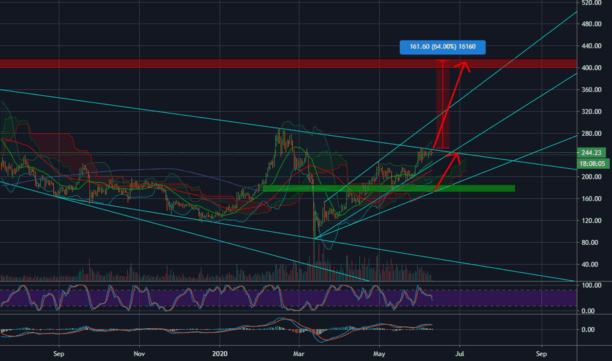Viewport: 612px width, 361px height.
Task: Click the first Sep time axis label
Action: [58, 354]
